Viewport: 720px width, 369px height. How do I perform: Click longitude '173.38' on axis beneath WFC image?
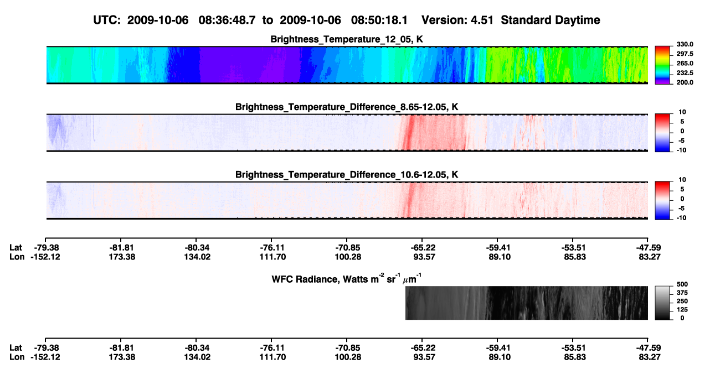pos(120,357)
